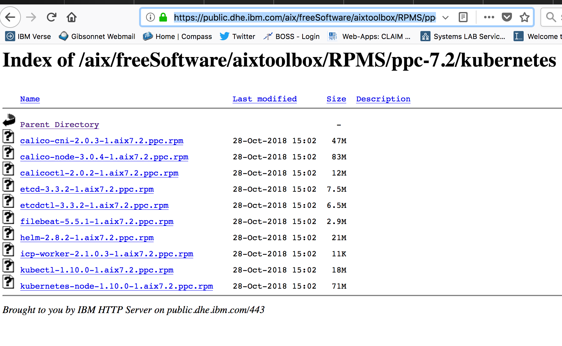Screen dimensions: 562x346
Task: Open Systems LAB Services bookmark
Action: pos(463,36)
